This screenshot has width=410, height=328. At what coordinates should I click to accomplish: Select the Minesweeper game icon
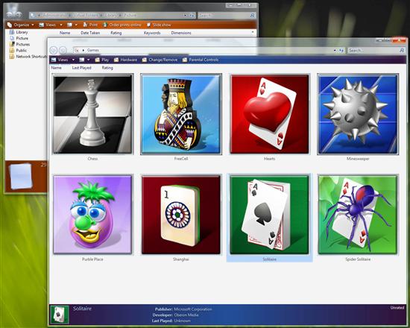(x=358, y=114)
